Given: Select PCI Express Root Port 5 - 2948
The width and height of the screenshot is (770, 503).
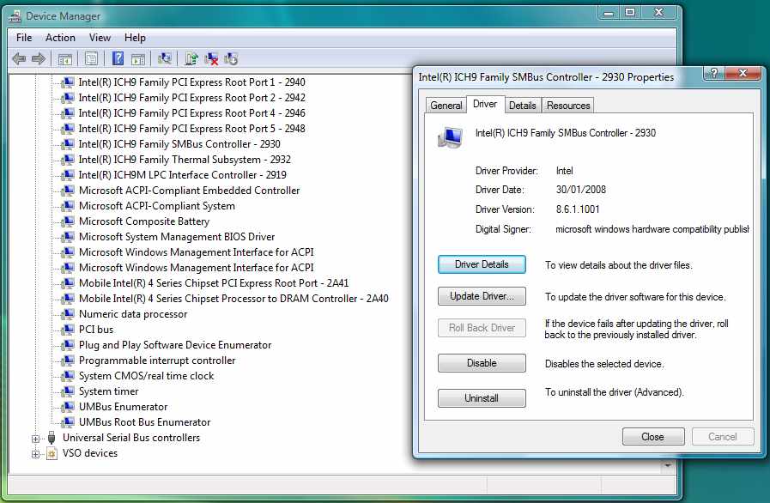Looking at the screenshot, I should coord(192,129).
